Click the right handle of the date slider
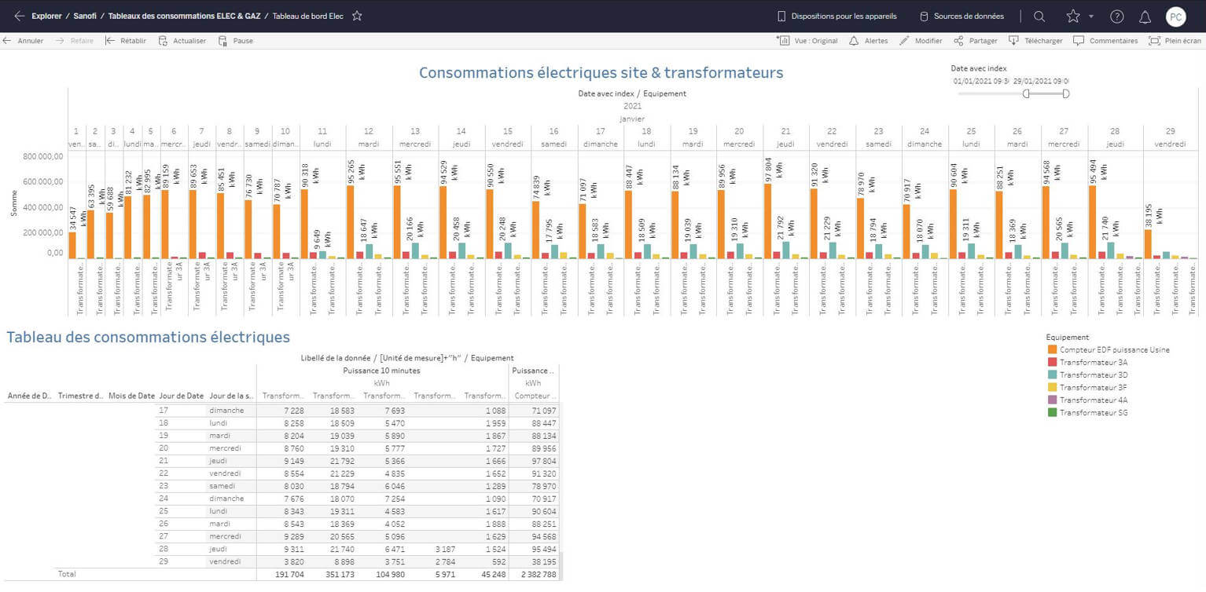This screenshot has width=1206, height=592. tap(1066, 93)
